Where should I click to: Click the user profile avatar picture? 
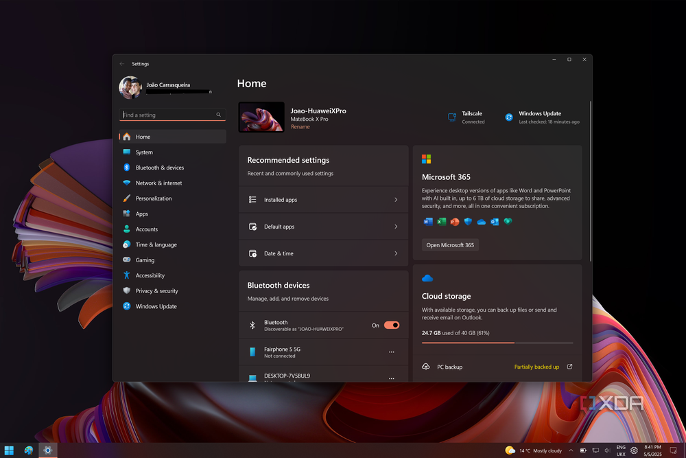click(x=130, y=88)
